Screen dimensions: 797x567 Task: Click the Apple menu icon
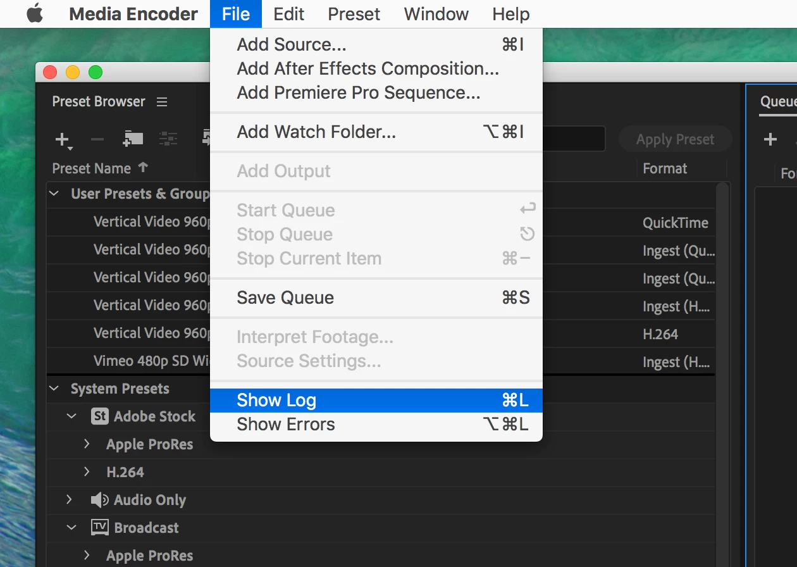(x=35, y=13)
